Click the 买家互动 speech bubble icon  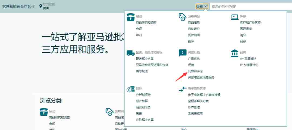(x=182, y=53)
